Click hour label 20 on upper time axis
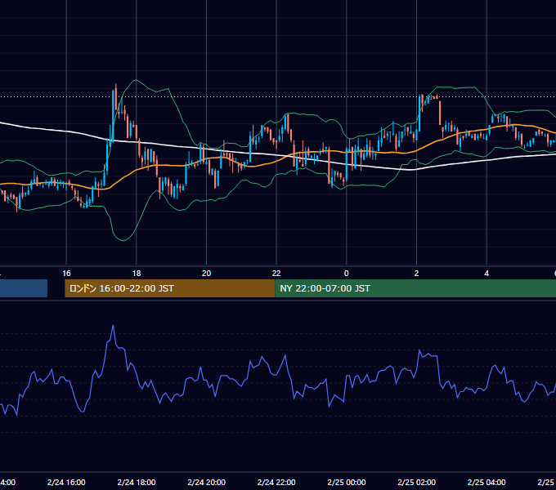Screen dimensions: 556x490 [x=206, y=274]
